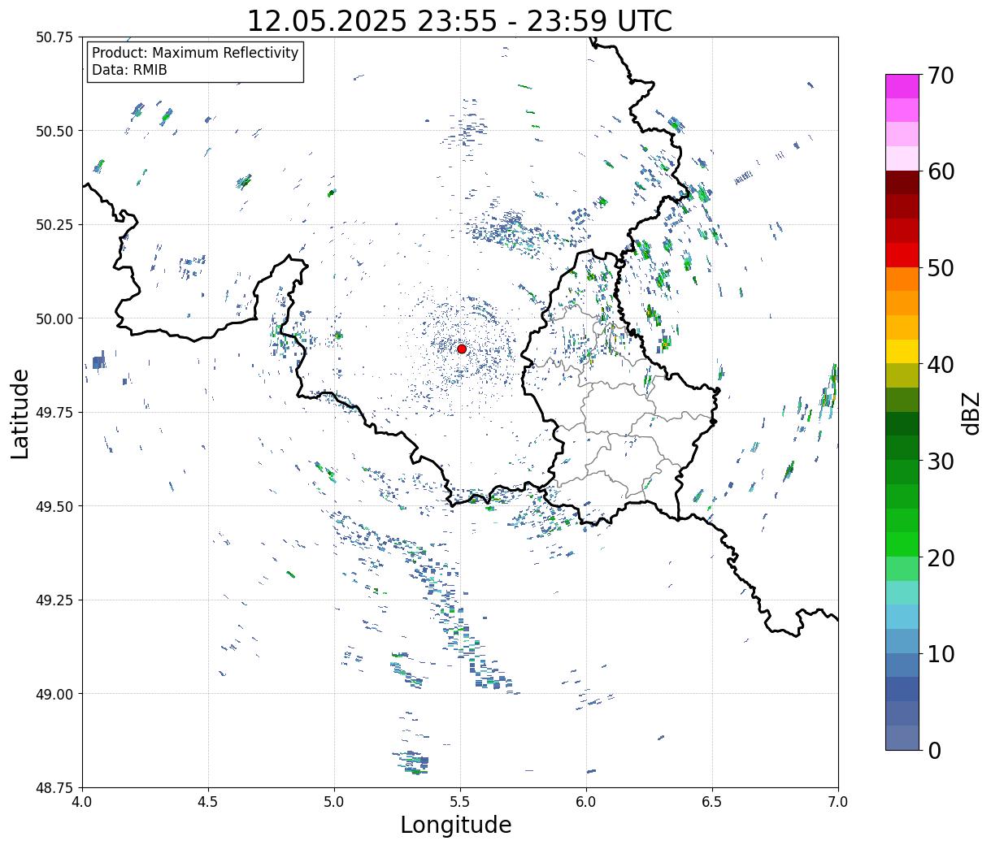The width and height of the screenshot is (991, 845).
Task: Click the bright red colorbar segment above 50
Action: 902,255
